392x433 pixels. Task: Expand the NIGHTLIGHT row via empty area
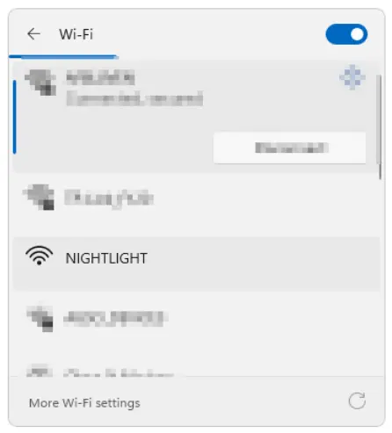(x=264, y=264)
